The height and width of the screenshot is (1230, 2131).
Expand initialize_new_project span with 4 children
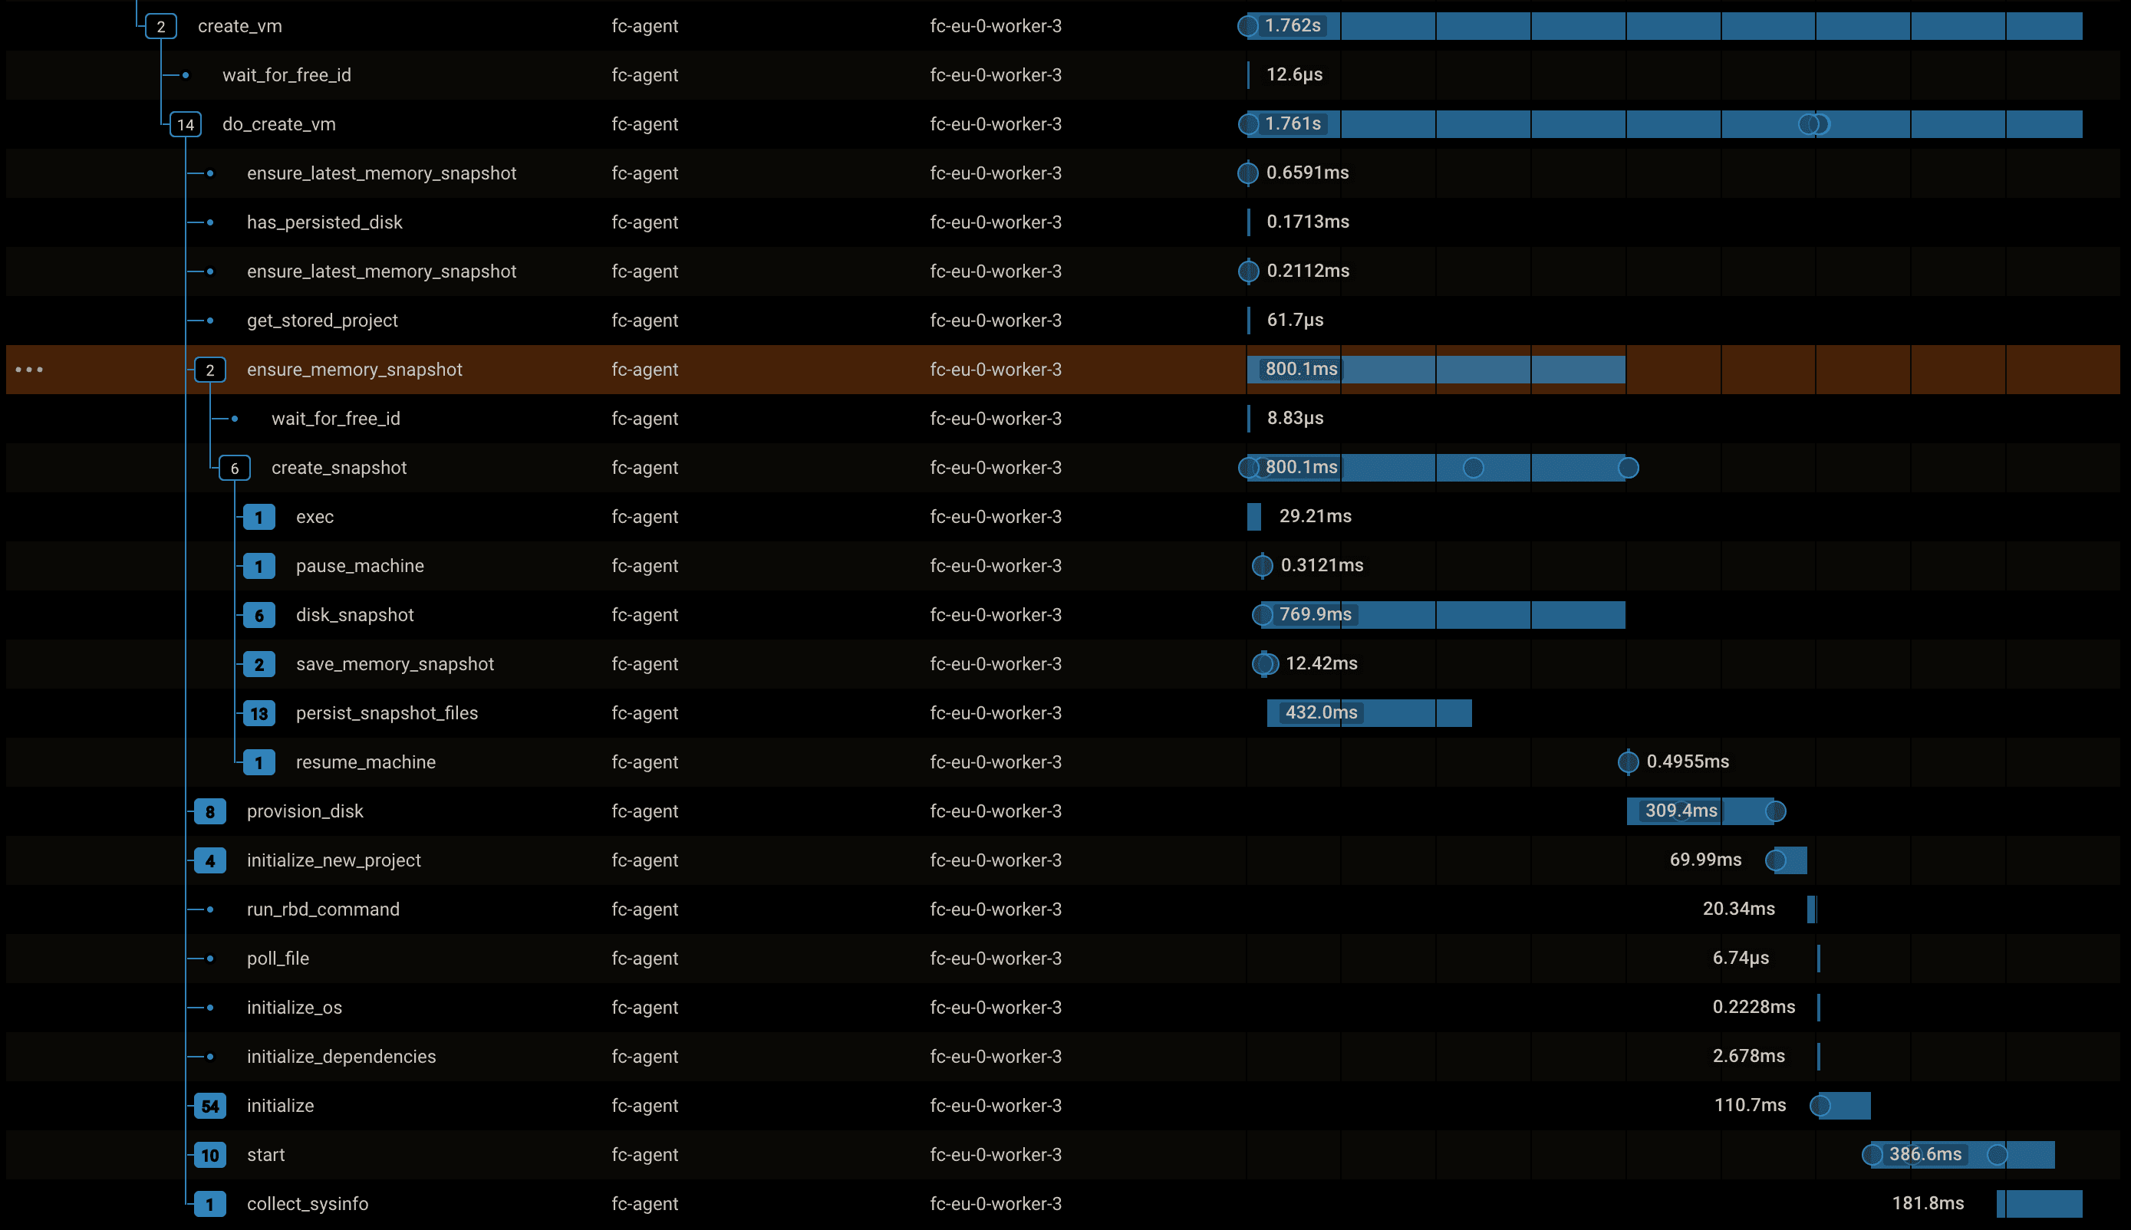point(209,860)
